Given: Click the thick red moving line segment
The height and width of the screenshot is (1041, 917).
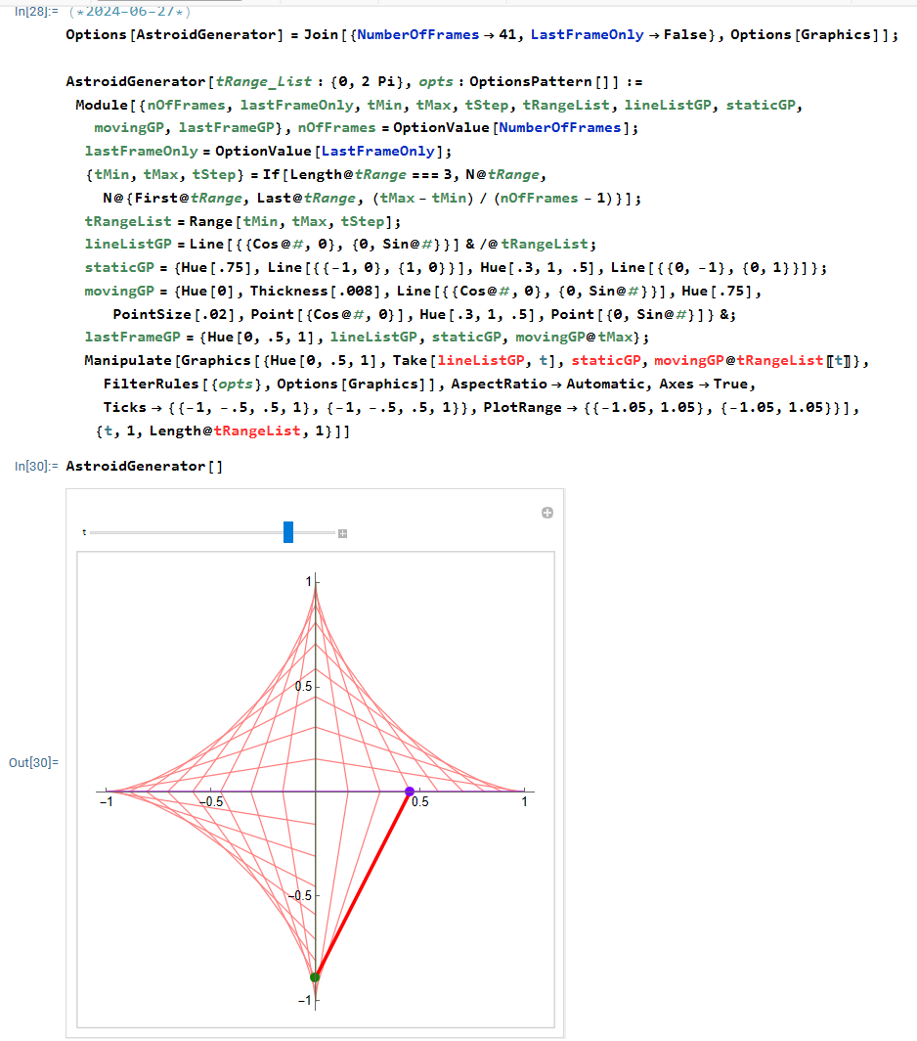Looking at the screenshot, I should pos(363,884).
